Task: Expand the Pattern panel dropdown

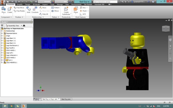Action: pos(55,17)
